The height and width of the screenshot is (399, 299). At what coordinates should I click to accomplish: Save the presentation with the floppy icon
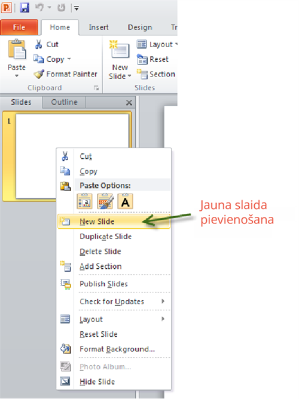point(25,8)
